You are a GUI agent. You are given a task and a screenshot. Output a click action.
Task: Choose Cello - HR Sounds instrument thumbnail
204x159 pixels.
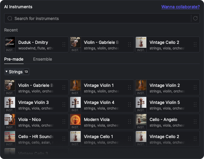pos(10,137)
